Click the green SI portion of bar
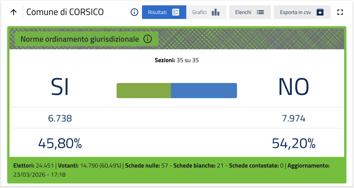 (144, 91)
